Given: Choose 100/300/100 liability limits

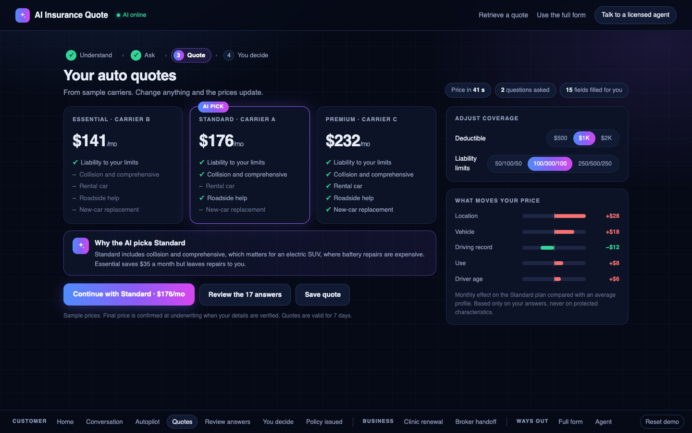Looking at the screenshot, I should (x=550, y=164).
